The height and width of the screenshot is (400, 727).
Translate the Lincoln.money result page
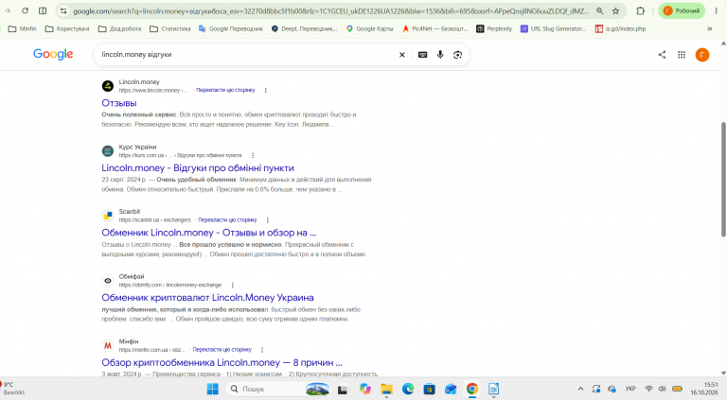[225, 90]
